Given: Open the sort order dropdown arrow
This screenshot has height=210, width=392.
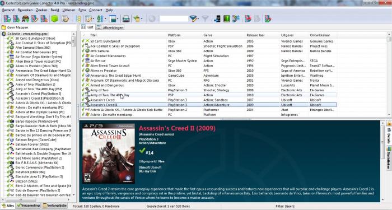Looking at the screenshot, I should pyautogui.click(x=105, y=18).
